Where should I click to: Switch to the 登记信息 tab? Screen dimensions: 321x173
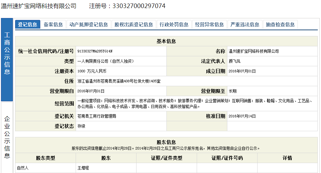tap(28, 24)
